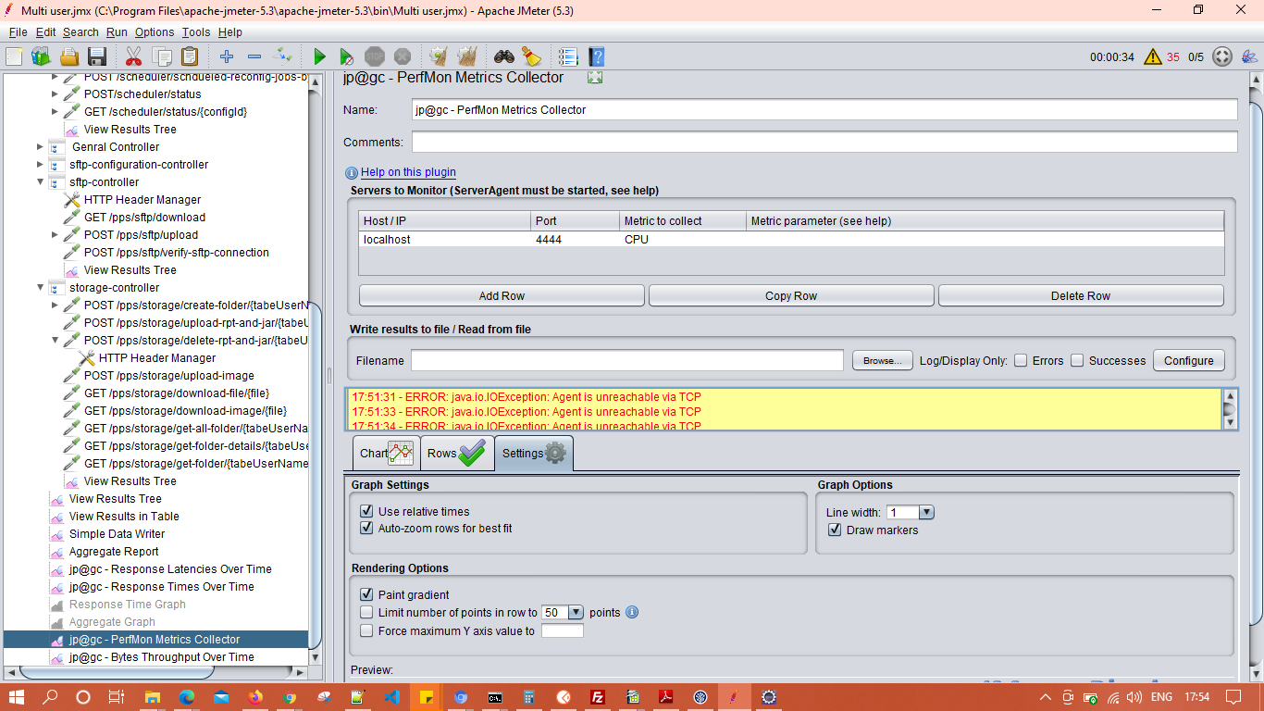Select Aggregate Report in the tree
The image size is (1264, 711).
(114, 552)
